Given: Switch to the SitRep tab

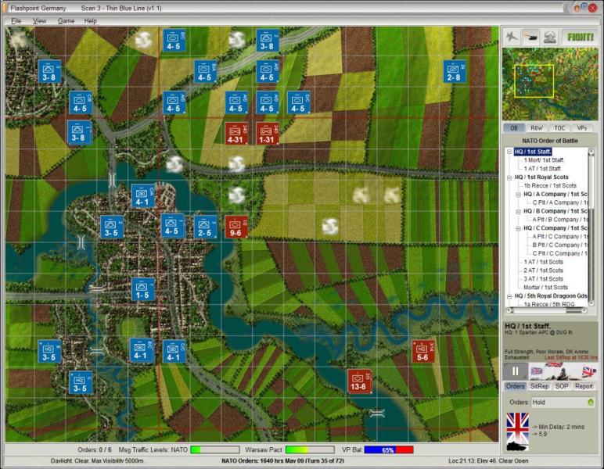Looking at the screenshot, I should 539,386.
